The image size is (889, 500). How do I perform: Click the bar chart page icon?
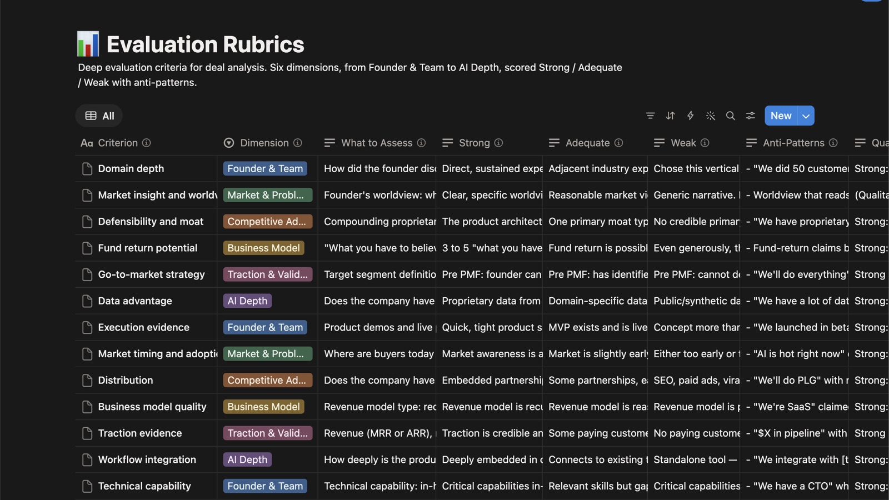[x=88, y=44]
